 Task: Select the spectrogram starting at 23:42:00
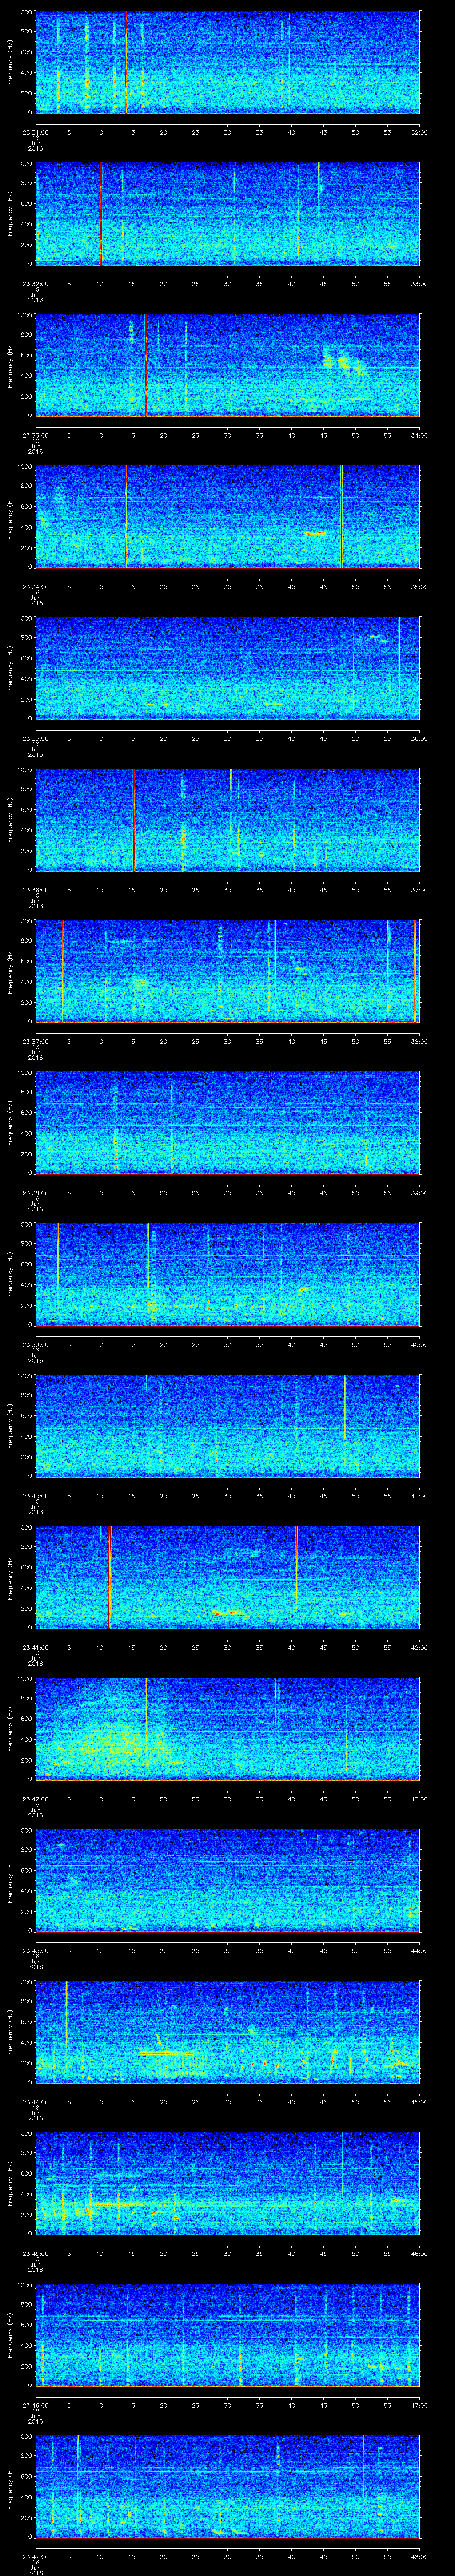(x=228, y=1728)
